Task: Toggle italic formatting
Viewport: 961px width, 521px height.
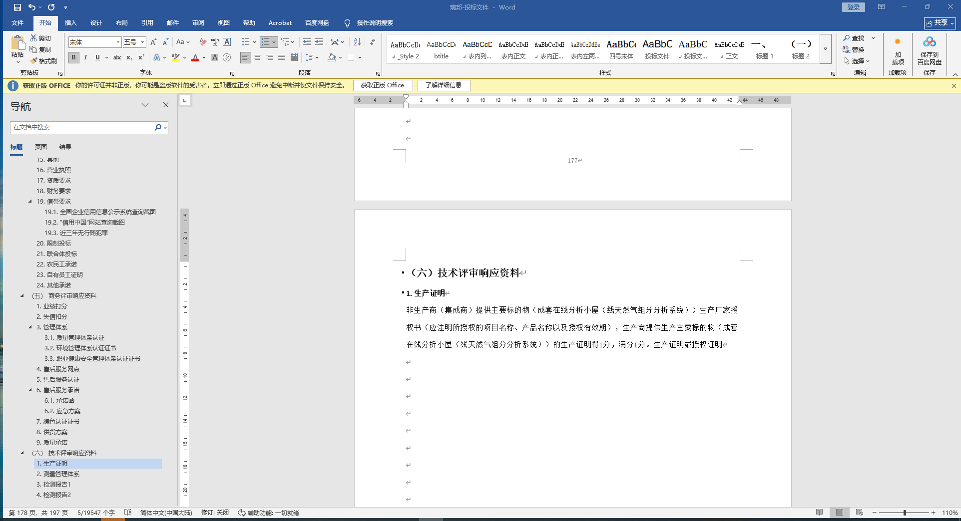Action: [x=85, y=57]
